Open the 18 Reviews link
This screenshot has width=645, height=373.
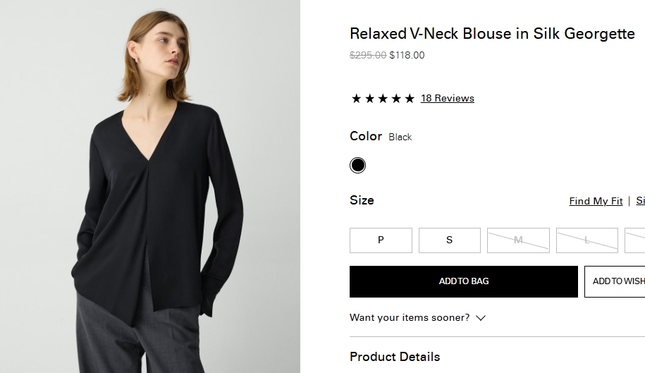click(x=447, y=99)
